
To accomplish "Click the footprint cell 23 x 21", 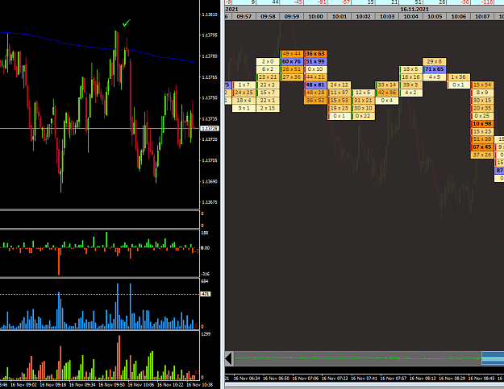I will (x=268, y=77).
